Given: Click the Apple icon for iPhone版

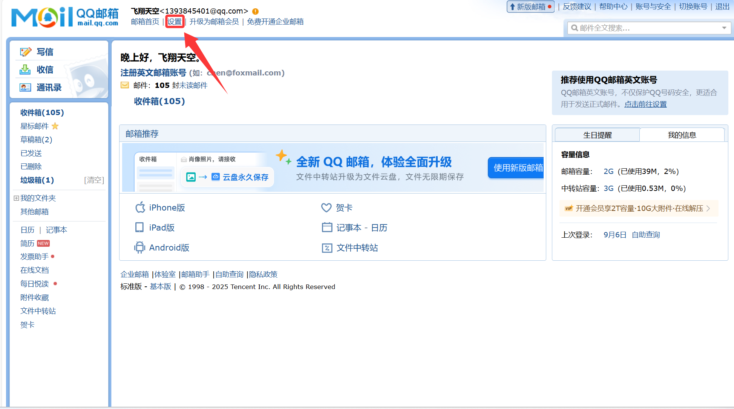Looking at the screenshot, I should pos(140,208).
